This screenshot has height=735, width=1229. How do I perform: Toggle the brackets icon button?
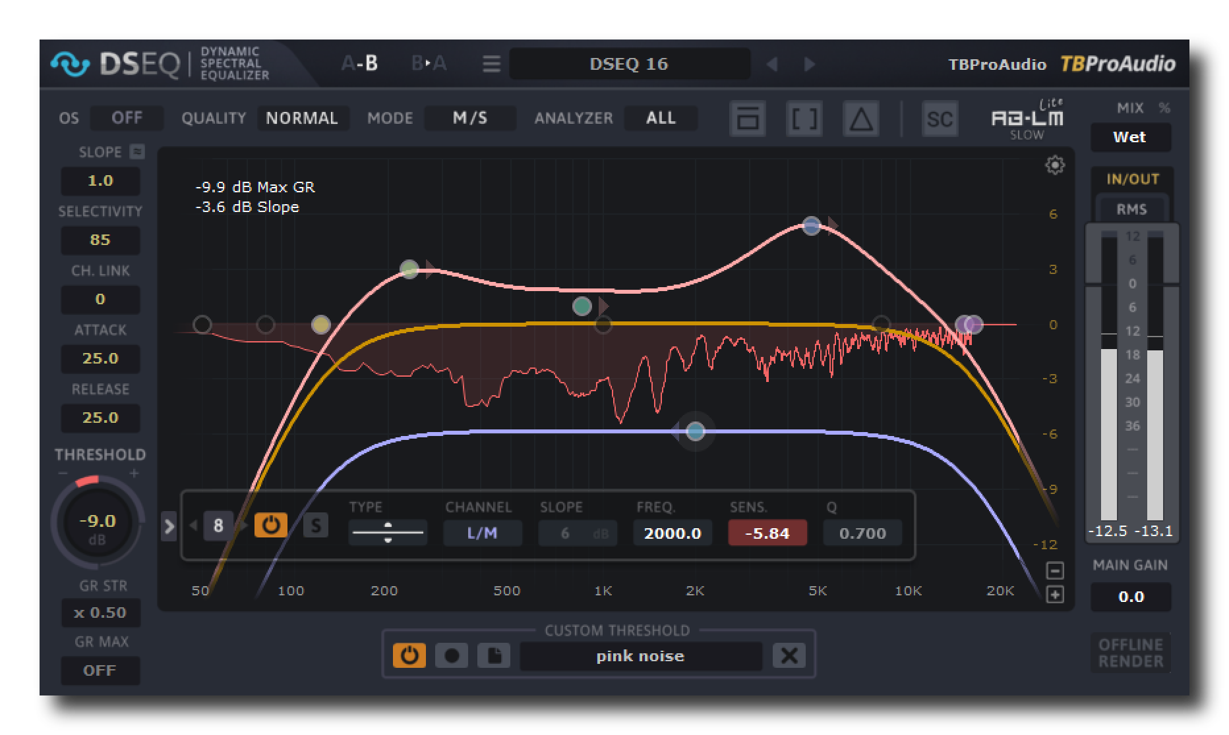(x=804, y=119)
